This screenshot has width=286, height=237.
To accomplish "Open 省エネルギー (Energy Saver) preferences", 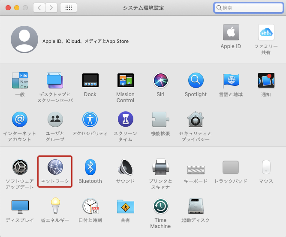I will [55, 206].
